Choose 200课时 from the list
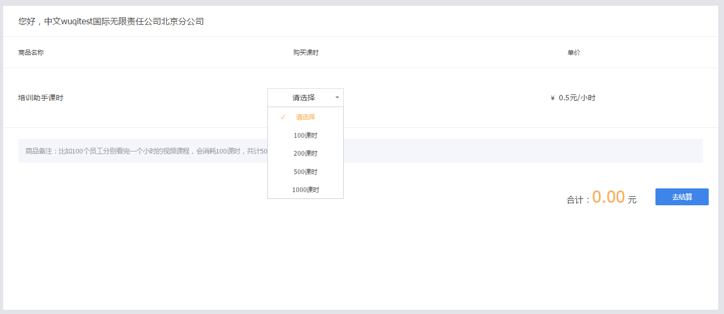The width and height of the screenshot is (724, 314). pos(305,154)
